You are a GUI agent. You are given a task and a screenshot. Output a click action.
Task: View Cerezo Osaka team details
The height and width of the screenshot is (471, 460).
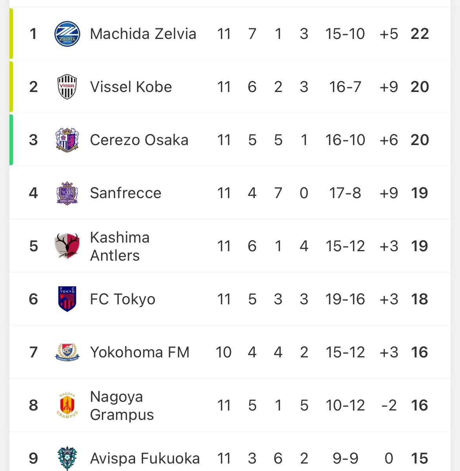pos(139,140)
